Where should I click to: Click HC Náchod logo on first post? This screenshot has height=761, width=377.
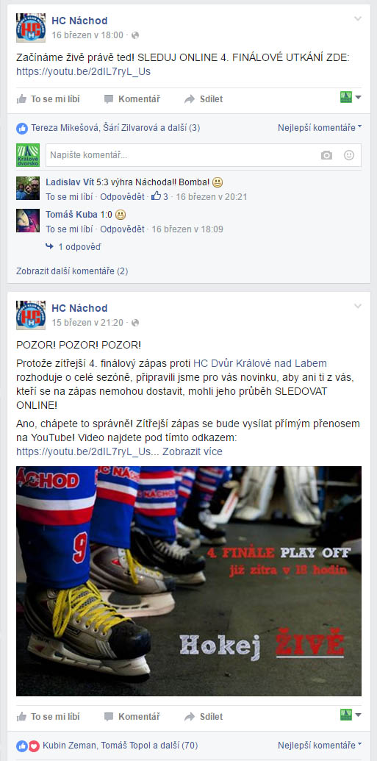[31, 28]
